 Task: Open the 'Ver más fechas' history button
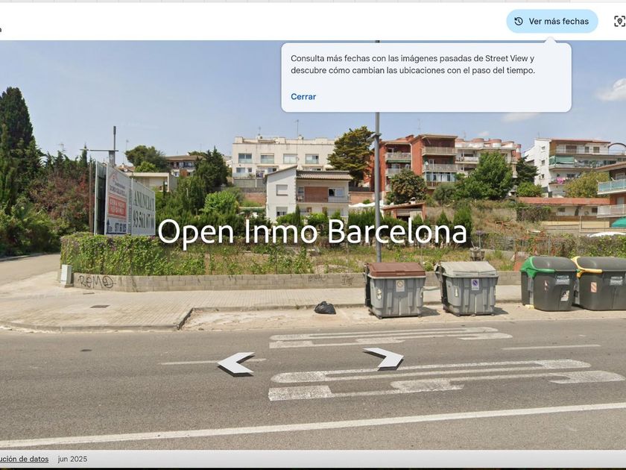[552, 21]
